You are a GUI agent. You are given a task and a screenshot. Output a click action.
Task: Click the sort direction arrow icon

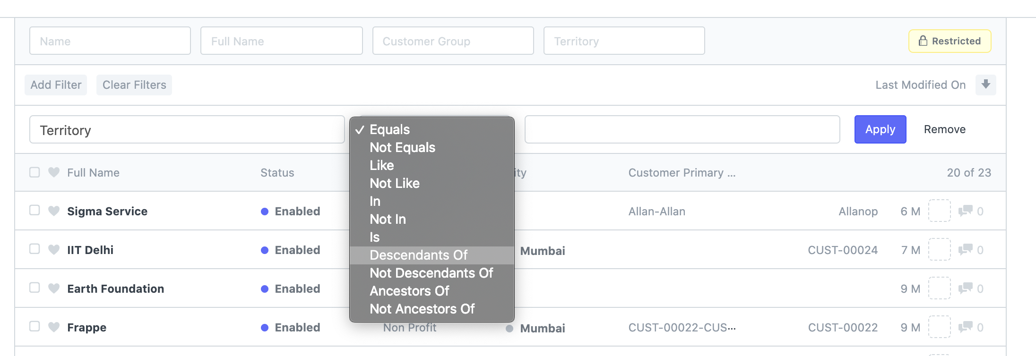point(985,85)
